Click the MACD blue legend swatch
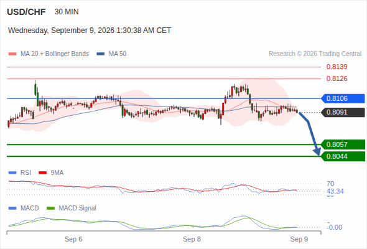Viewport: 367px width, 249px height. pyautogui.click(x=12, y=209)
